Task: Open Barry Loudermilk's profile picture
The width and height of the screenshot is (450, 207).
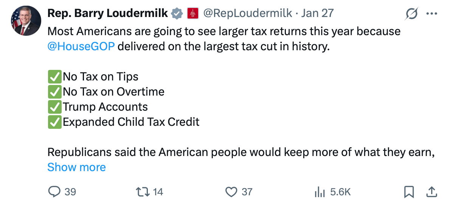Action: (26, 21)
